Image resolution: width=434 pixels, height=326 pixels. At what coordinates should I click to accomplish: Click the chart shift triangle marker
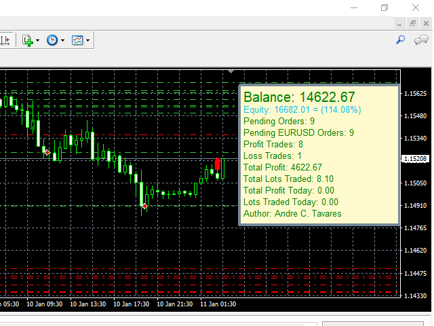pyautogui.click(x=231, y=71)
